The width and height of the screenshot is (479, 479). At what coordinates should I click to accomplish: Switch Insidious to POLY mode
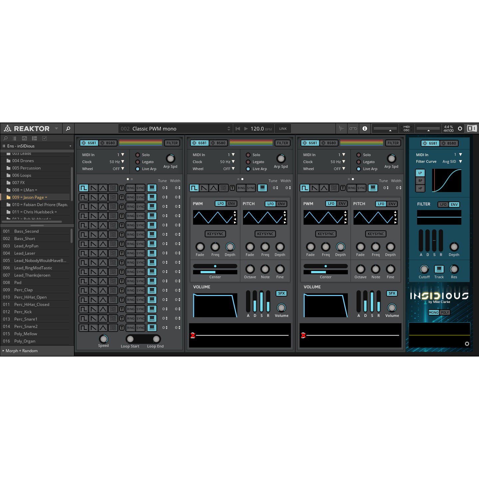[x=444, y=312]
